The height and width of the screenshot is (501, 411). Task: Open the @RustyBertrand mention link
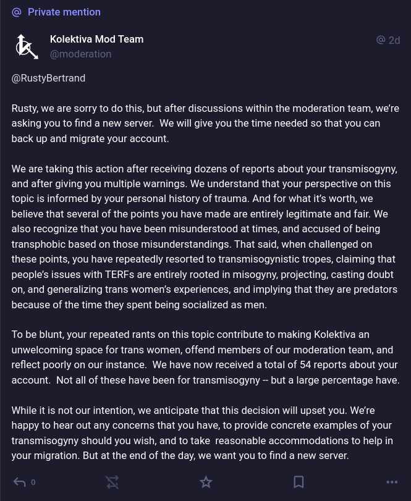(x=48, y=78)
